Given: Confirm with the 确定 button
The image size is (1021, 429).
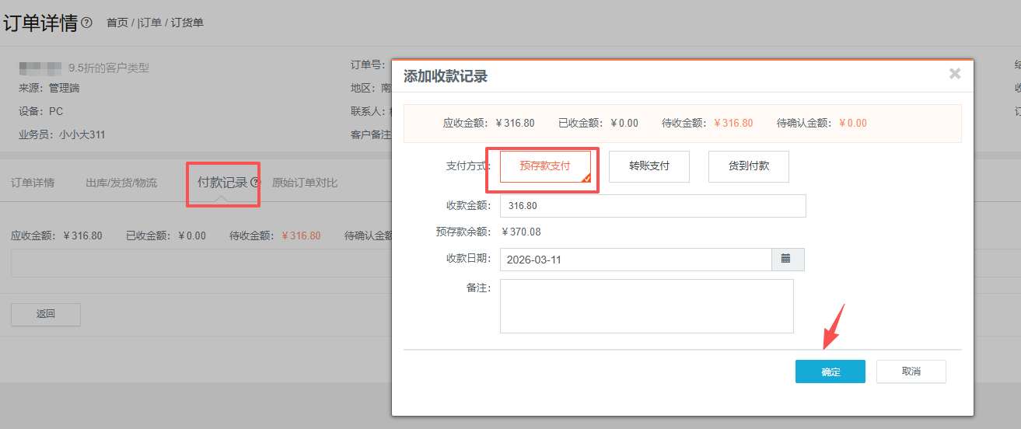Looking at the screenshot, I should click(830, 371).
